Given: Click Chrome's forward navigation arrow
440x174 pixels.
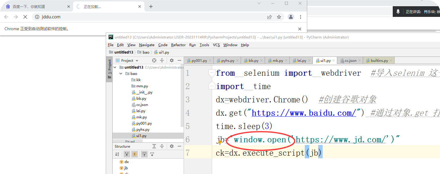Looking at the screenshot, I should pos(16,17).
